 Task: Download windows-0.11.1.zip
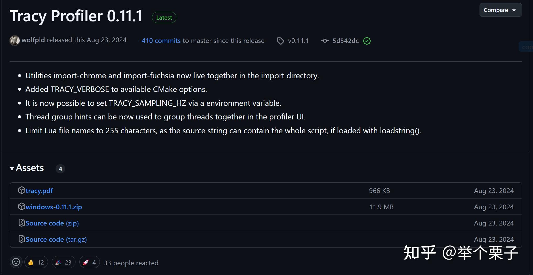[54, 207]
